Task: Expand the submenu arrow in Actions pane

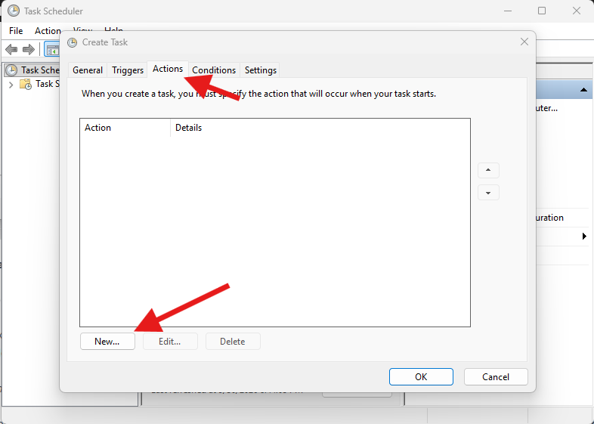Action: 584,237
